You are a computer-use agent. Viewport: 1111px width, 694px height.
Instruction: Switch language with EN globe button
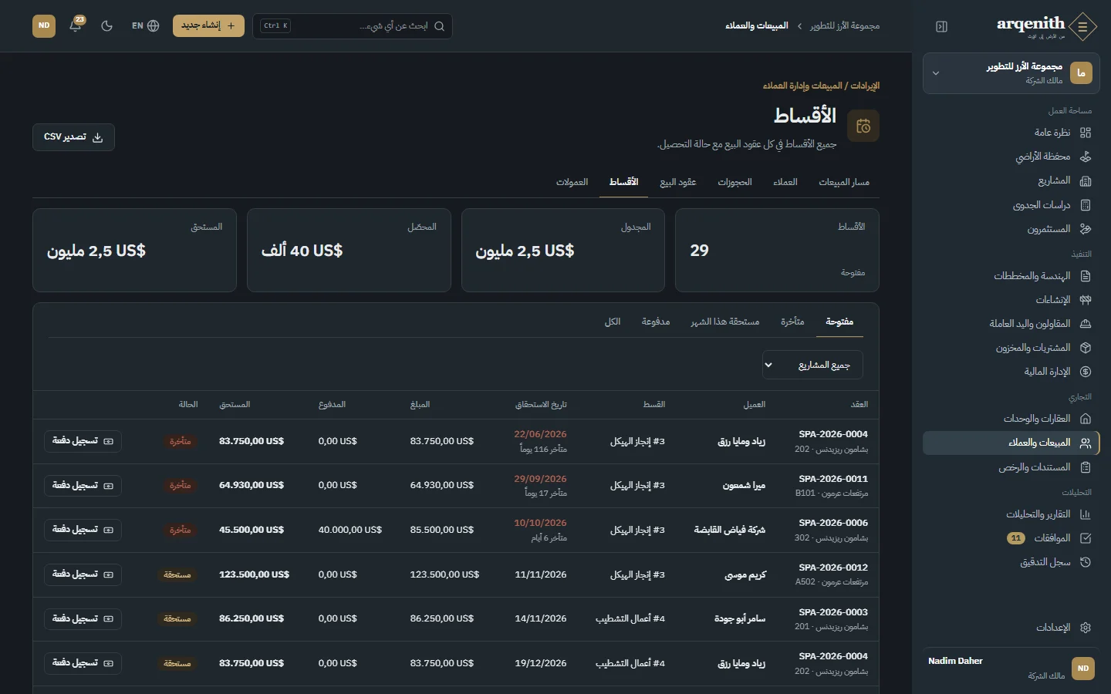(x=145, y=25)
